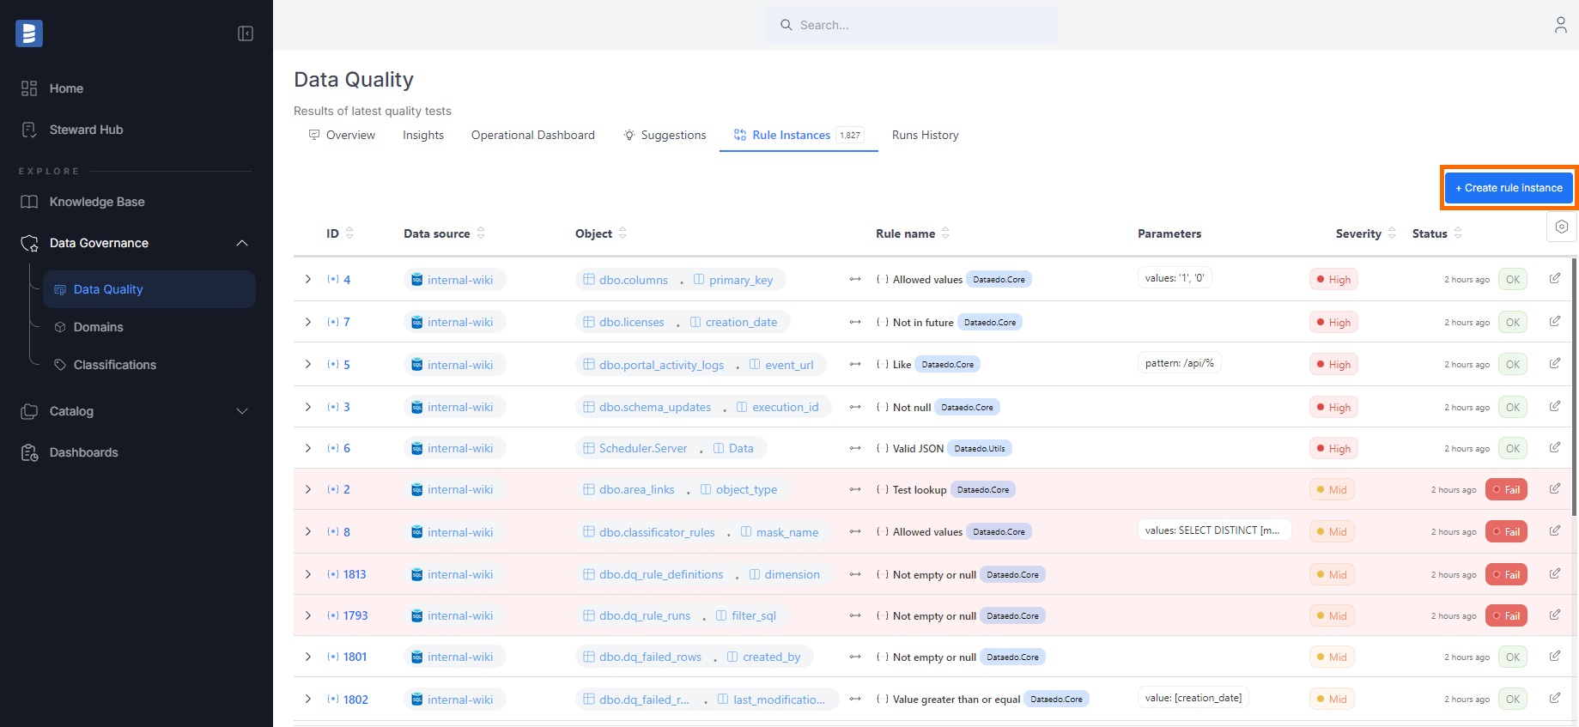Edit rule instance 6 via edit icon
The width and height of the screenshot is (1579, 727).
tap(1555, 447)
